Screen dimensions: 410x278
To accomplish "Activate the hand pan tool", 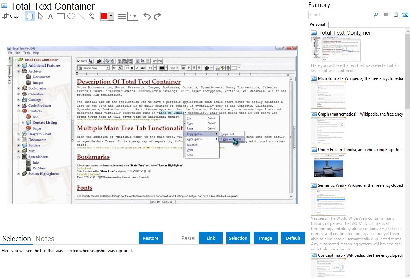I will pos(30,16).
